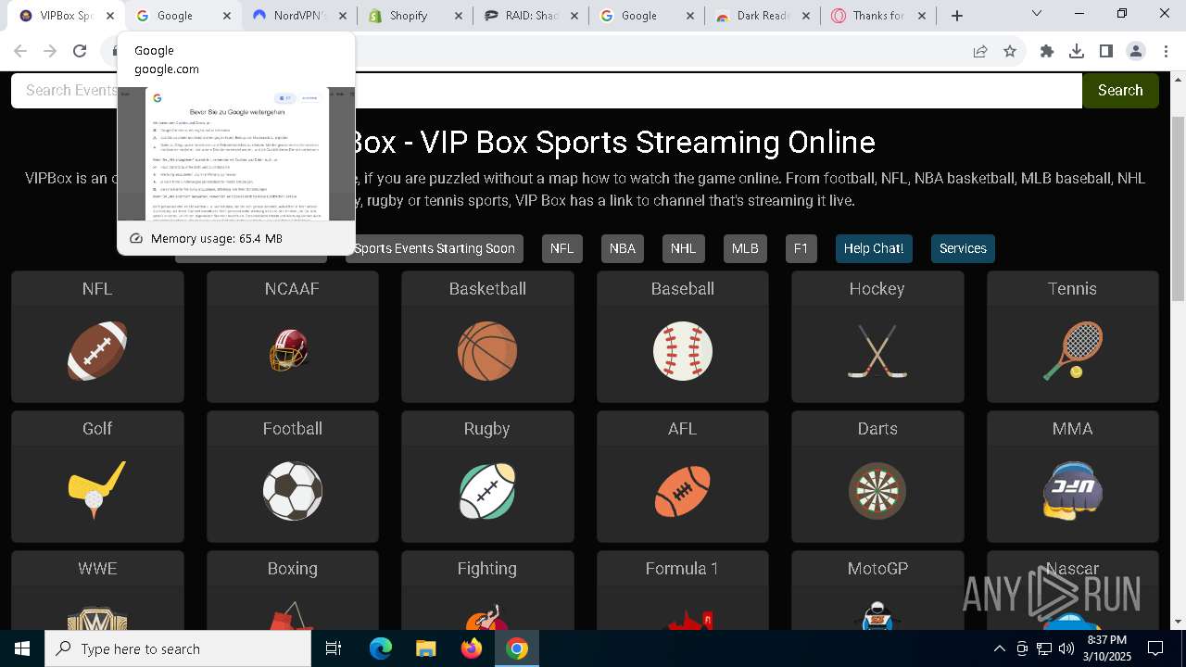Select the NBA quick link button

(623, 248)
